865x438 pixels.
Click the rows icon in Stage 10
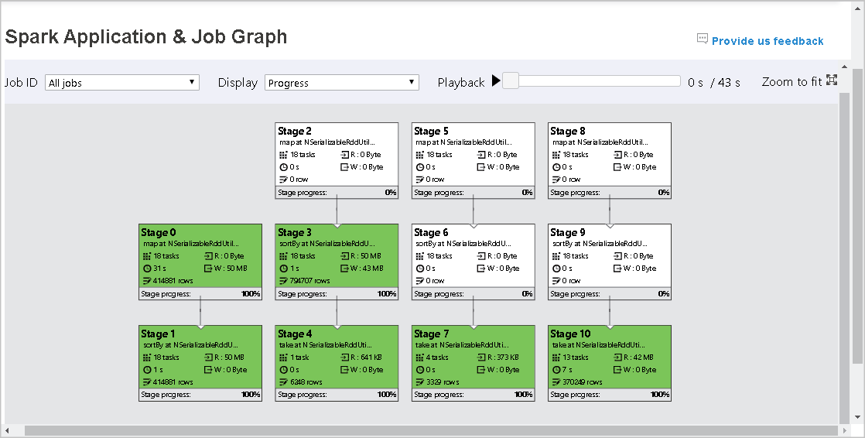tap(556, 382)
